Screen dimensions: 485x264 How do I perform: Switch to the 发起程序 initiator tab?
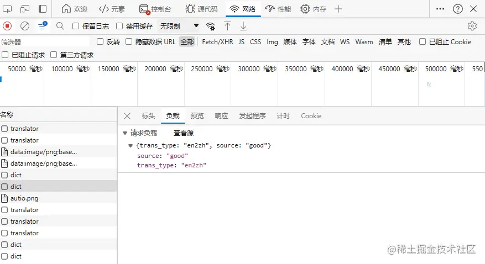click(x=252, y=116)
